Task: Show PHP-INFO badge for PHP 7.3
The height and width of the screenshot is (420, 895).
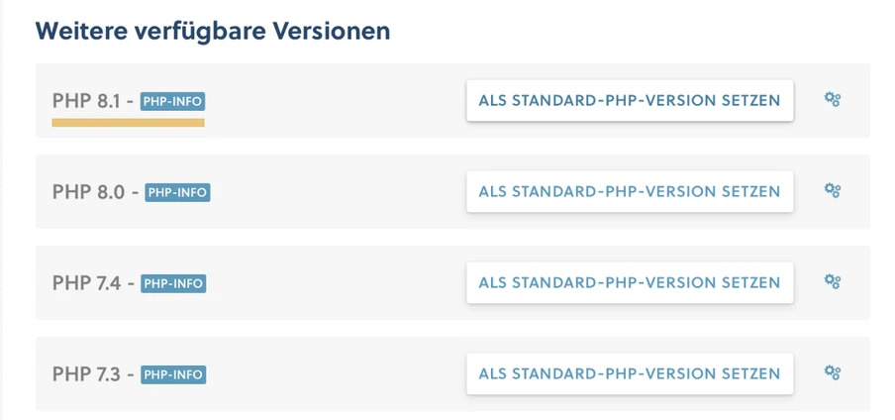Action: (x=173, y=374)
